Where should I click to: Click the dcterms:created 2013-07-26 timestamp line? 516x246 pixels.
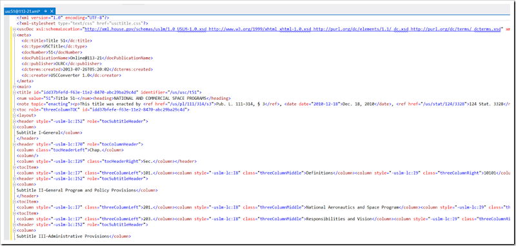point(87,70)
